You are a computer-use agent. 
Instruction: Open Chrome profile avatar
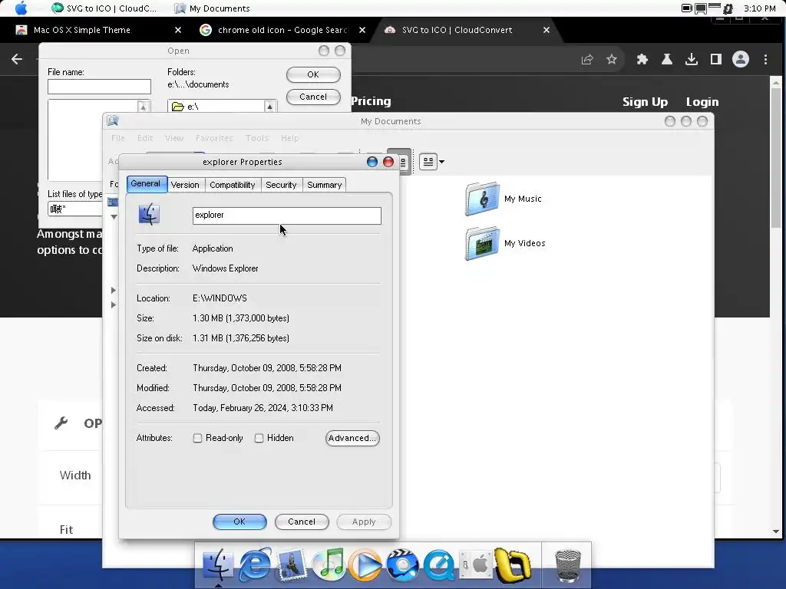click(x=741, y=60)
